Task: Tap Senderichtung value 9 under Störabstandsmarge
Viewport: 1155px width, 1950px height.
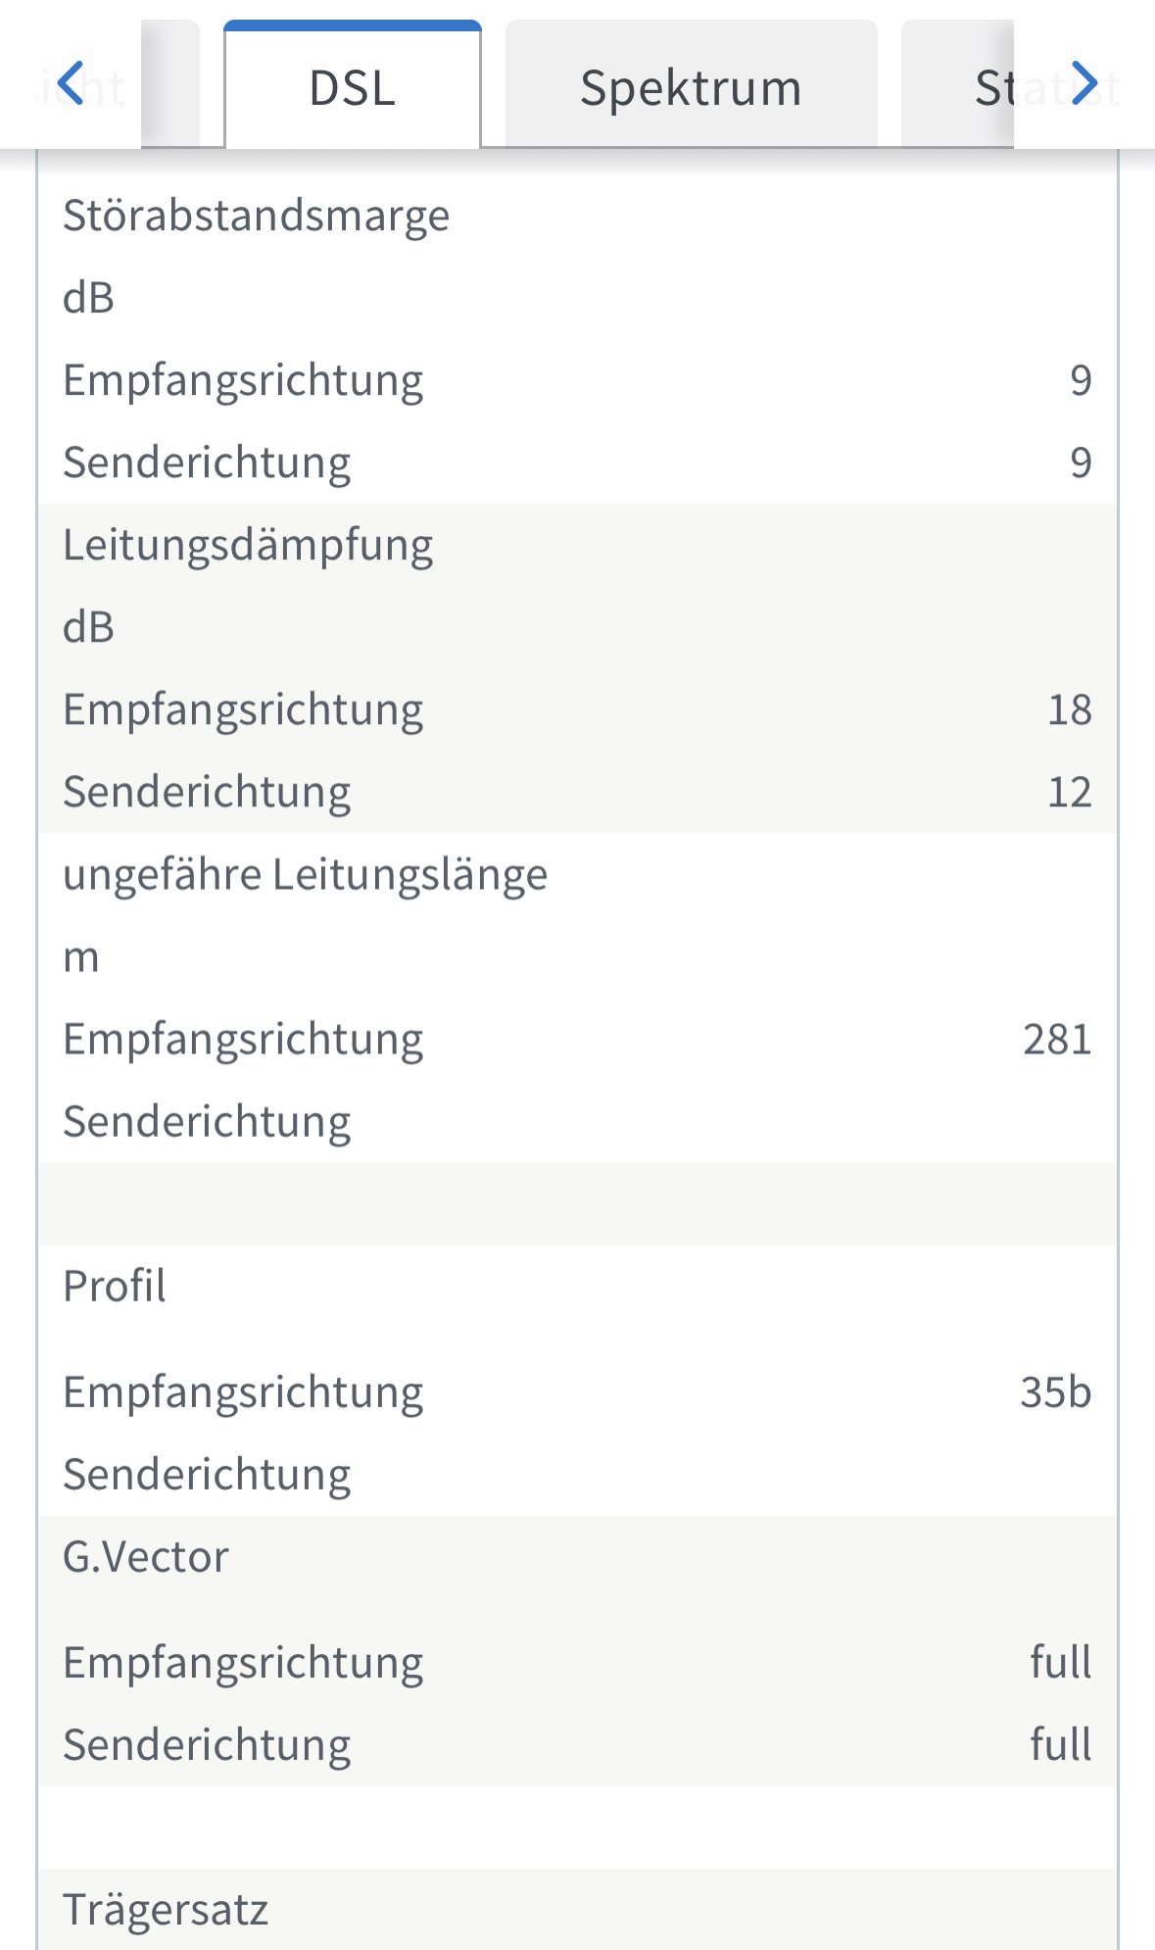Action: [1081, 463]
